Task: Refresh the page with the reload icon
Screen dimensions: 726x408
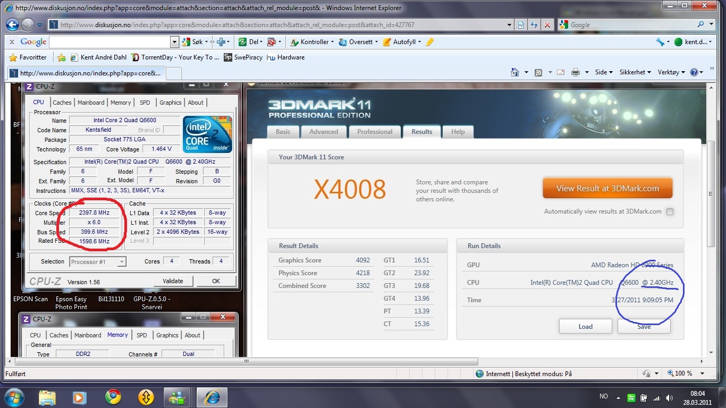Action: pyautogui.click(x=534, y=25)
